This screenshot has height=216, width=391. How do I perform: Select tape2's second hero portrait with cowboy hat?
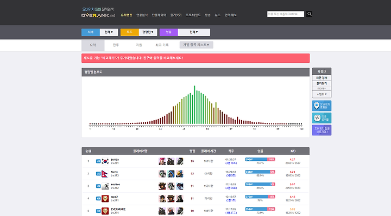tap(171, 199)
